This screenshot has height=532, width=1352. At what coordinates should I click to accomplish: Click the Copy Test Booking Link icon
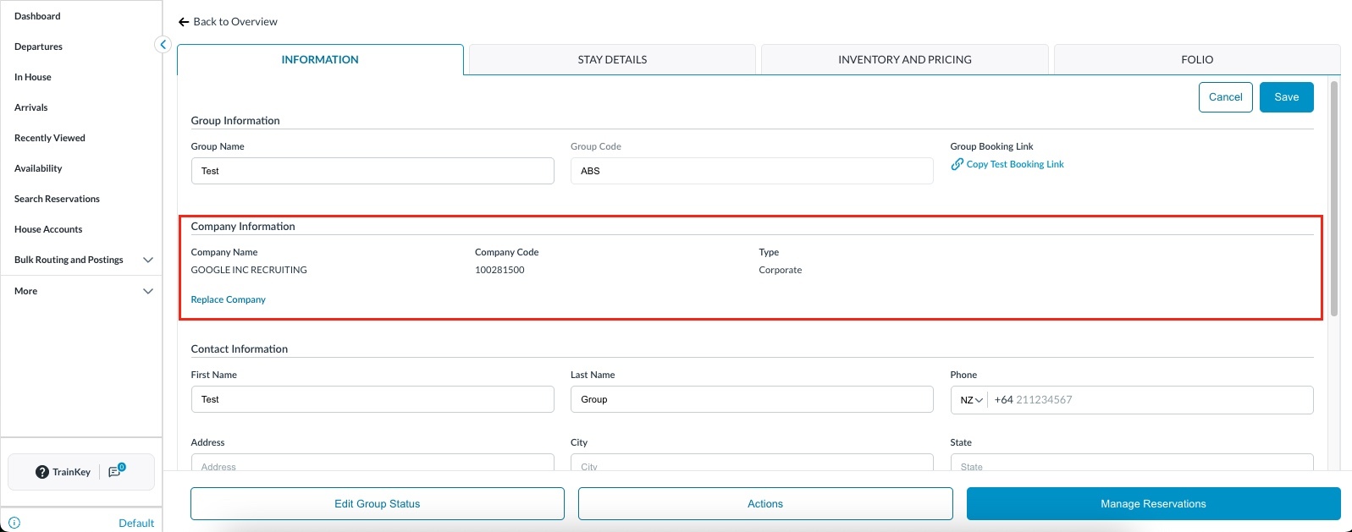click(957, 164)
